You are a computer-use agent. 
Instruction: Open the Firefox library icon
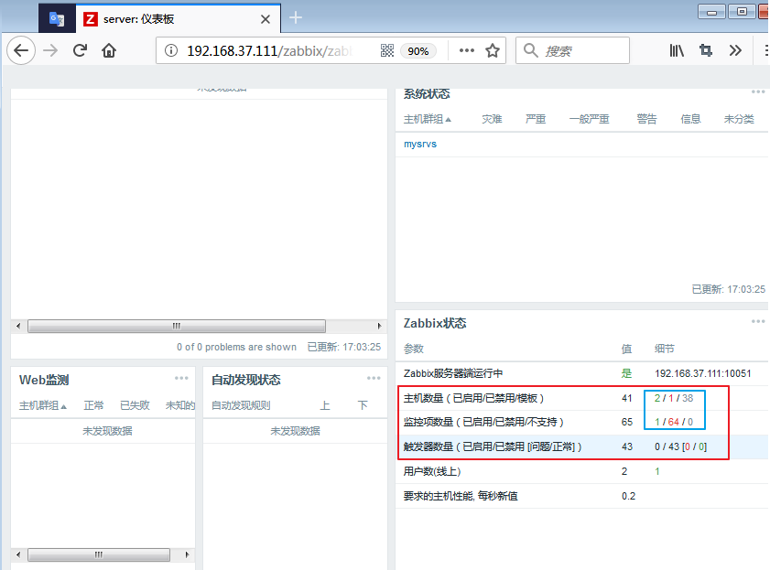pos(677,51)
